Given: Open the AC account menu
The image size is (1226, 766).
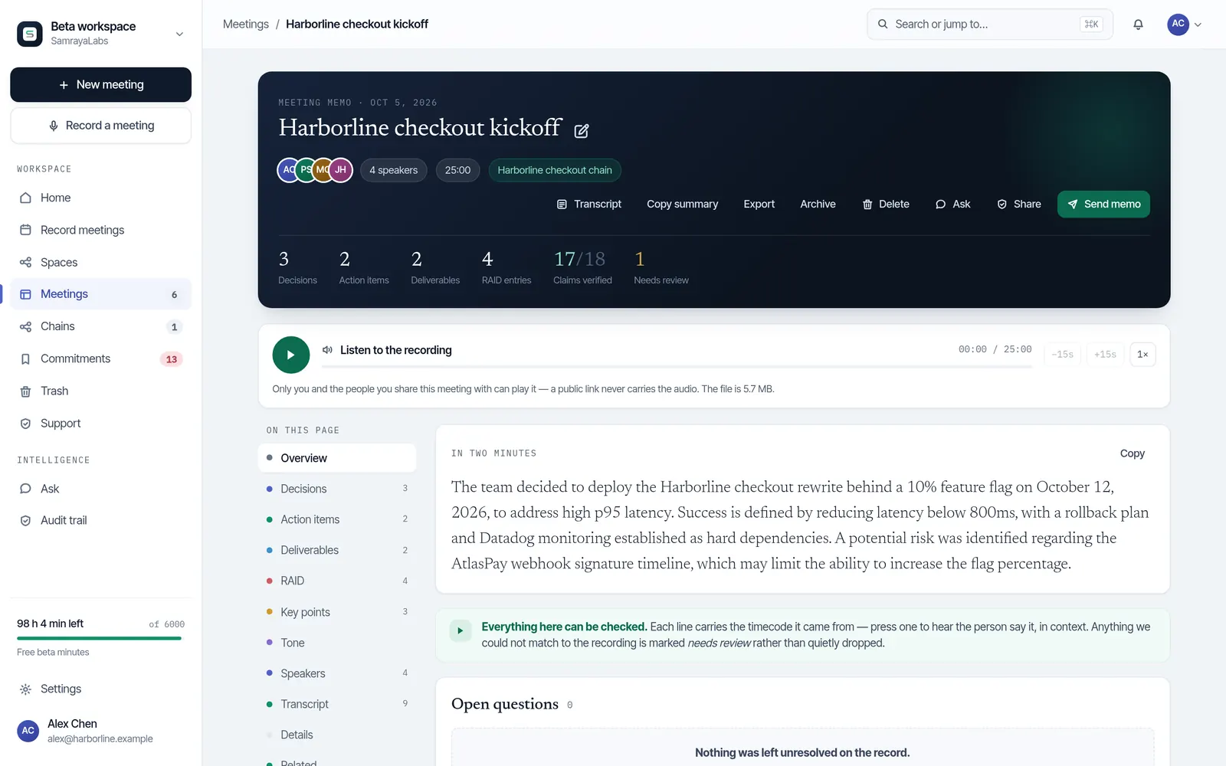Looking at the screenshot, I should pyautogui.click(x=1185, y=25).
